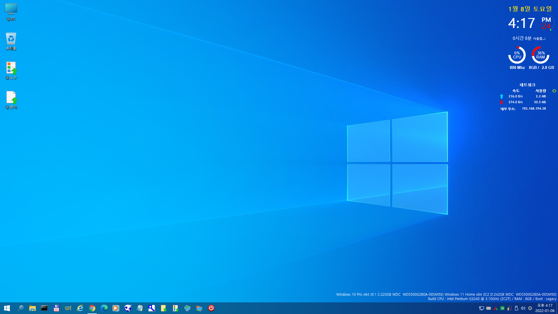This screenshot has height=314, width=558.
Task: Click the 1월 8일 토요일 date text
Action: [x=530, y=9]
